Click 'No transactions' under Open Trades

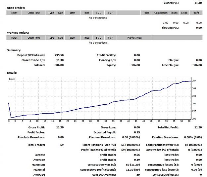pyautogui.click(x=98, y=18)
